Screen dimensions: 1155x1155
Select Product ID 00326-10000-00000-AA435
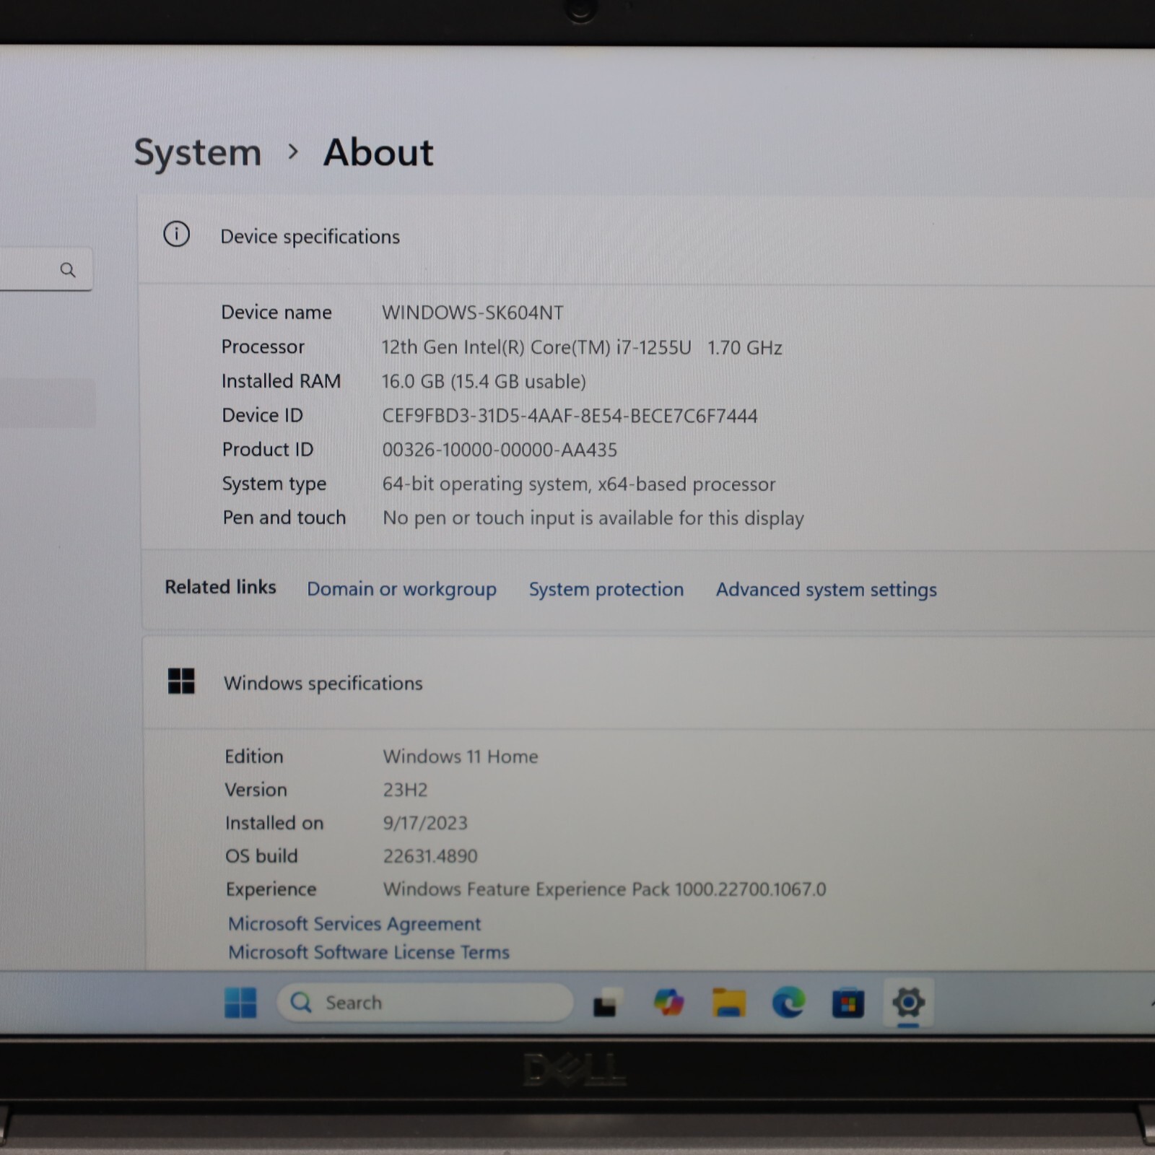[500, 450]
